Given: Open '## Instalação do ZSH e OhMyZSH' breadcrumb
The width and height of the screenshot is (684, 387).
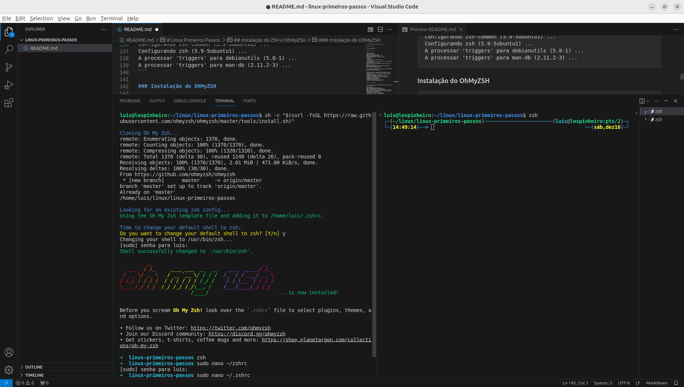Looking at the screenshot, I should pyautogui.click(x=266, y=40).
